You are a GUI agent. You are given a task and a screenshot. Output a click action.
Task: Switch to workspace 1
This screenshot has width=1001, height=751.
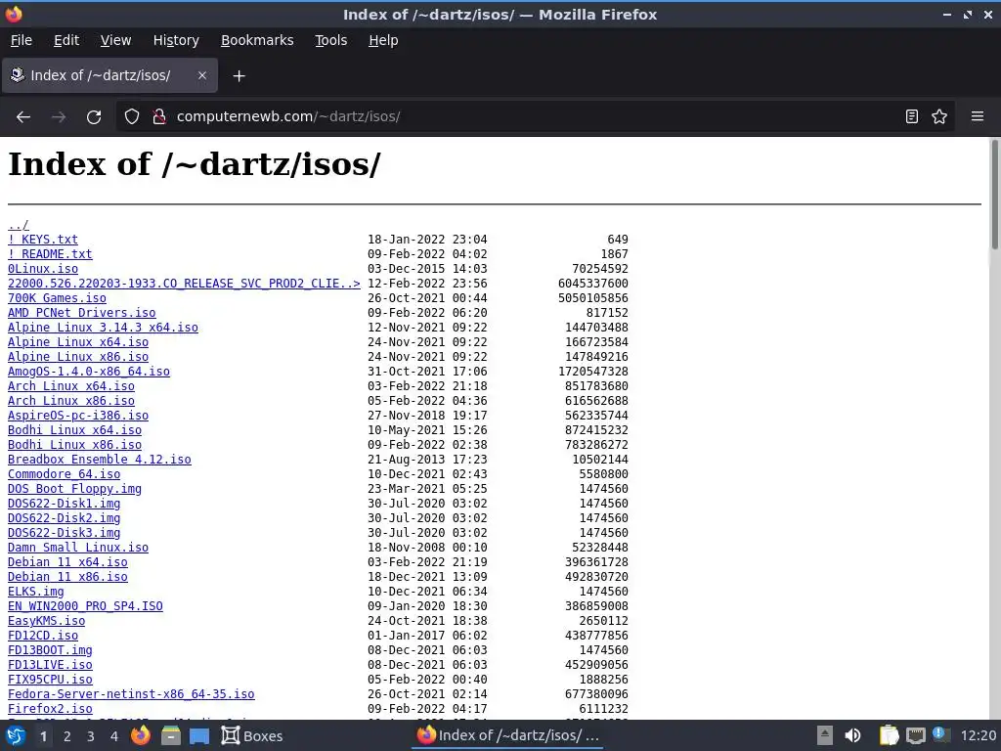tap(43, 736)
